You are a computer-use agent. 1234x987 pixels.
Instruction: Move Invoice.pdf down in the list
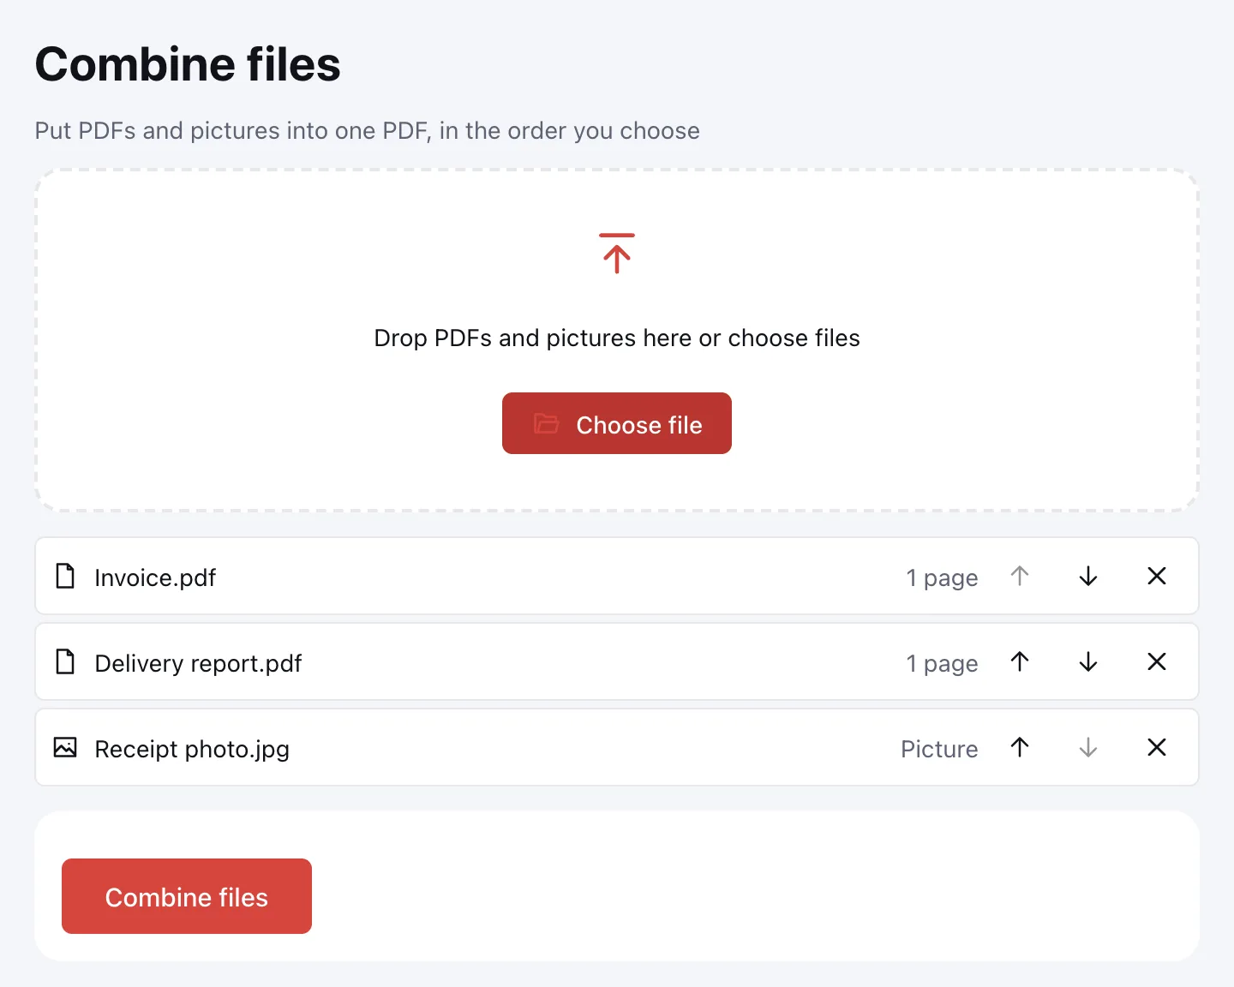click(x=1088, y=576)
